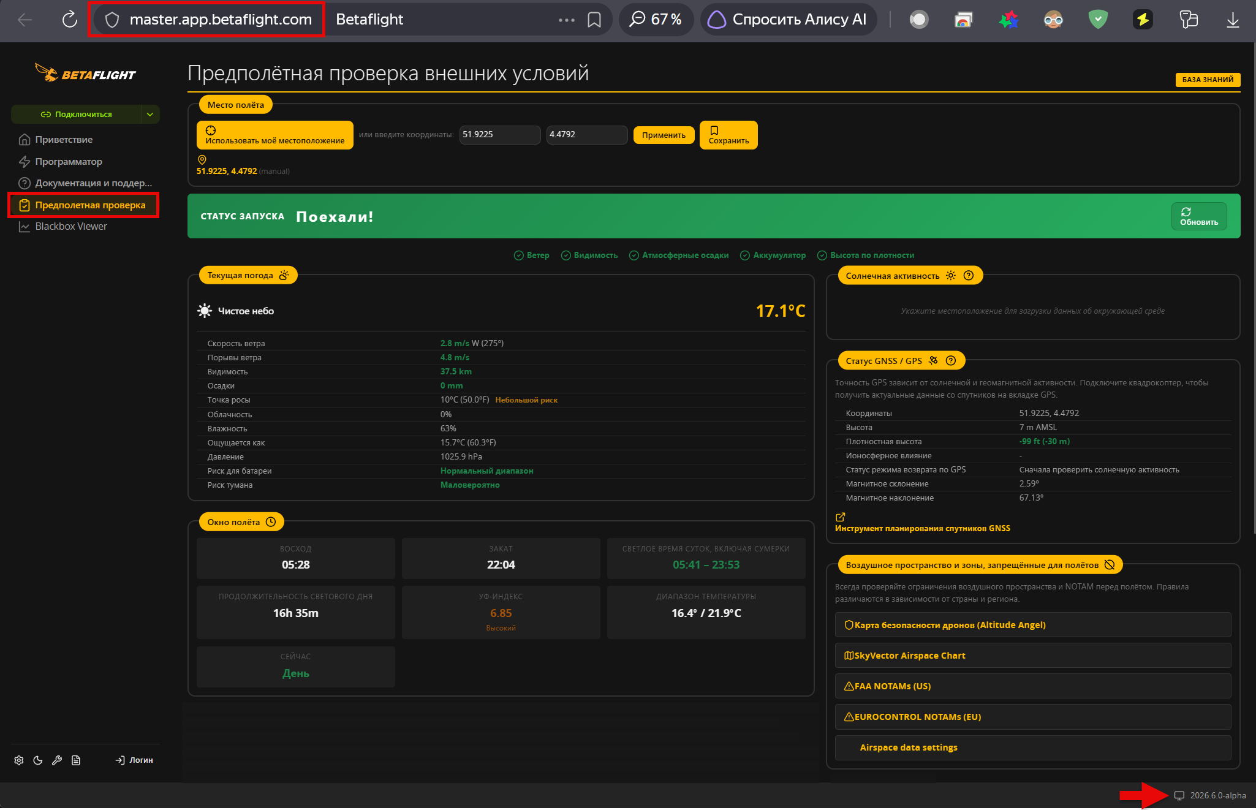Bookmark this page with the bookmark icon
Viewport: 1256px width, 810px height.
pyautogui.click(x=594, y=20)
